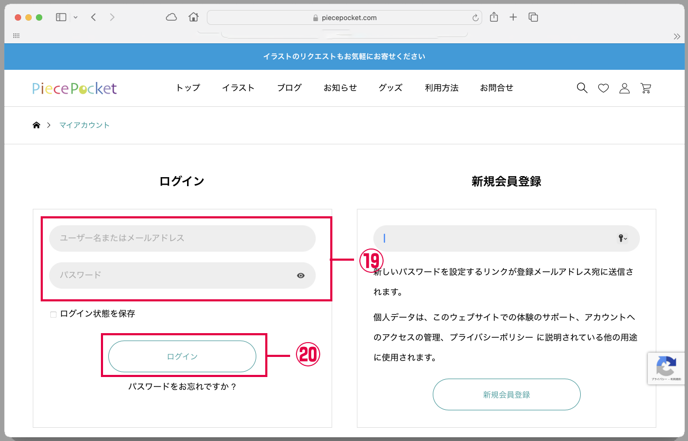
Task: Click the search magnifier icon in site header
Action: 582,88
